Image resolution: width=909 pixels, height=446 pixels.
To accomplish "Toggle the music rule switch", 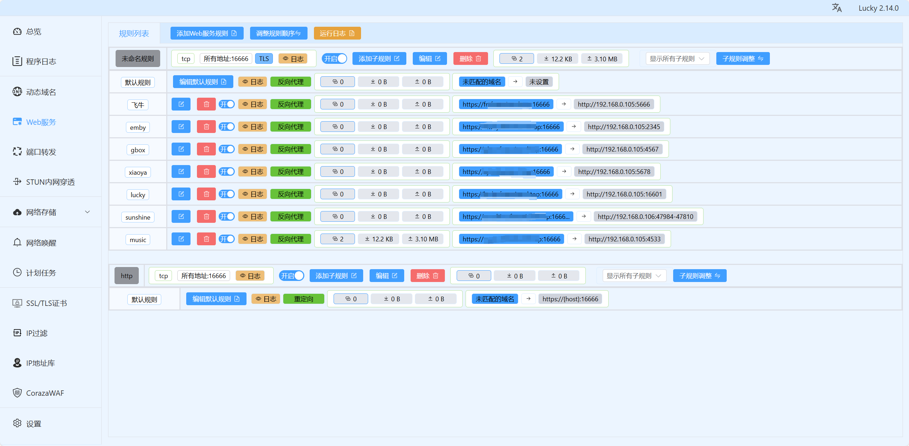I will (x=227, y=239).
